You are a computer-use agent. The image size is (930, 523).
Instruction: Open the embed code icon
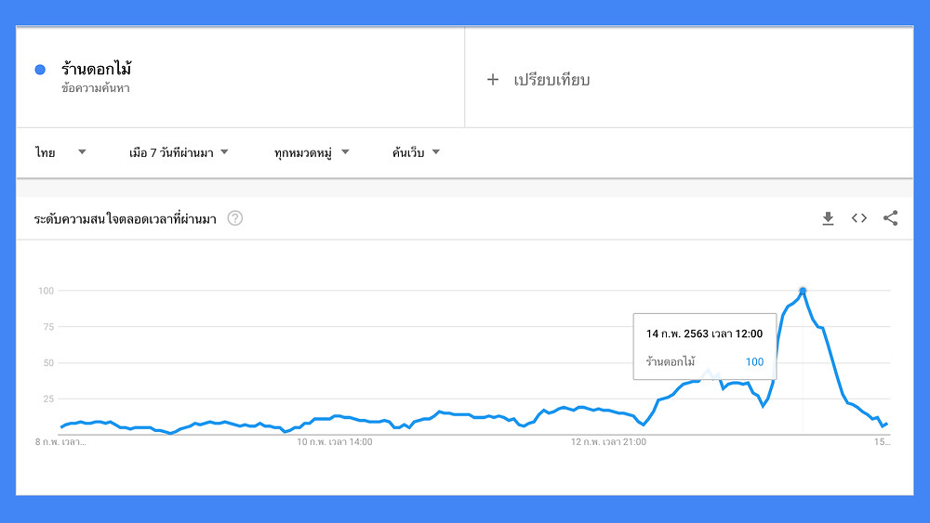click(858, 218)
